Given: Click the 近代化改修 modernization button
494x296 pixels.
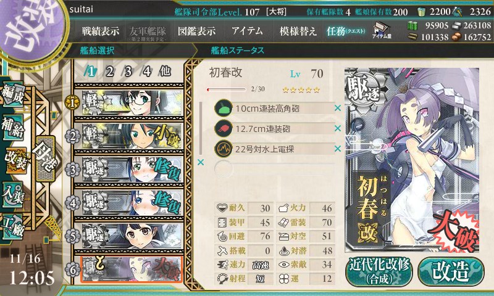Looking at the screenshot, I should 379,272.
